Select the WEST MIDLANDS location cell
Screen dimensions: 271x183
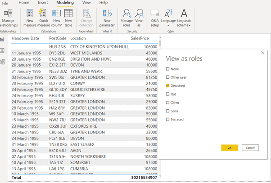86,53
